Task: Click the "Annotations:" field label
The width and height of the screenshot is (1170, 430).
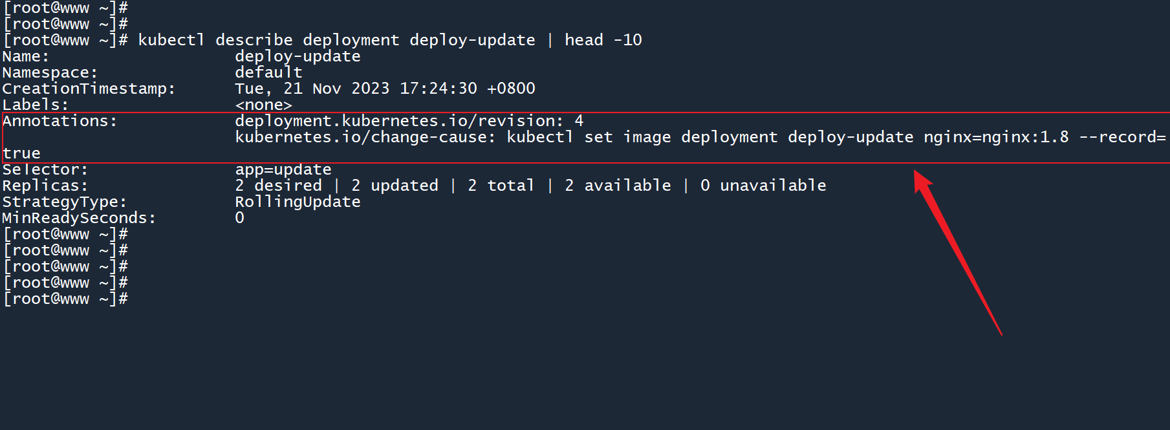Action: point(60,121)
